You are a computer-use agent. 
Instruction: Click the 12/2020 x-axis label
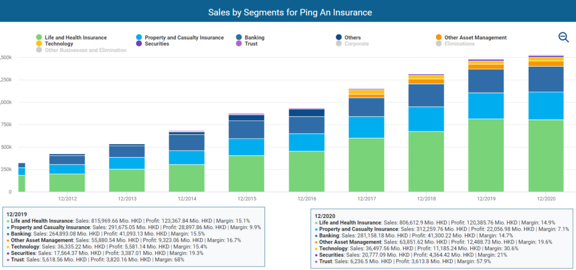(x=546, y=198)
